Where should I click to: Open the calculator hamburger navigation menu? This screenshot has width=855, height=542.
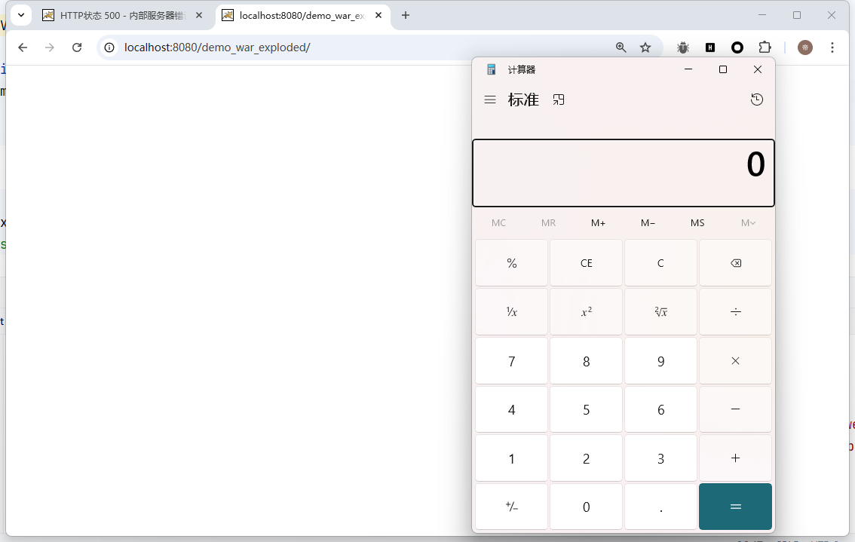(x=490, y=100)
